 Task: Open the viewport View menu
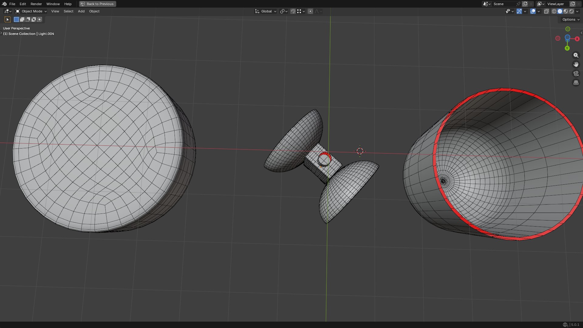[55, 11]
